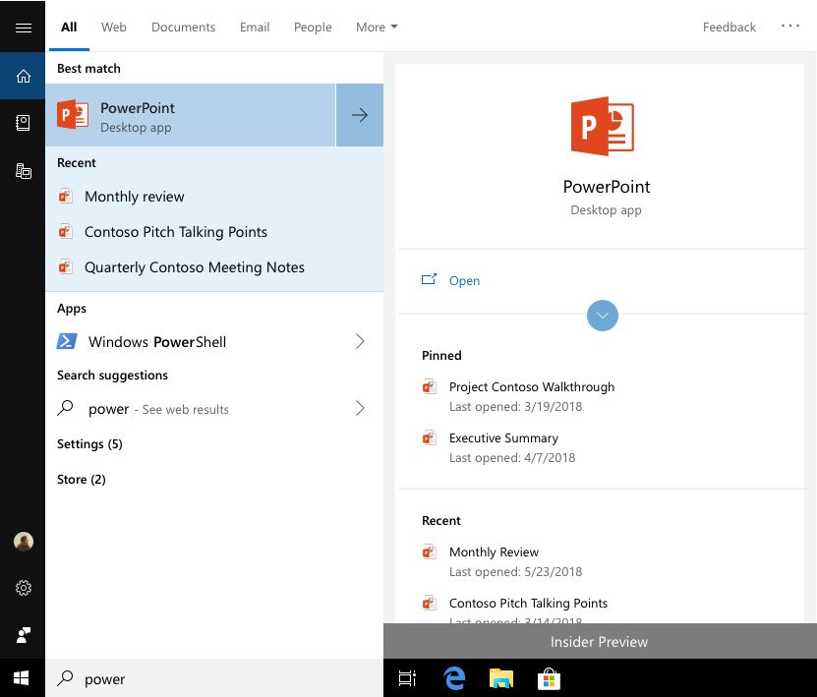Select the Home icon in sidebar

(x=23, y=76)
